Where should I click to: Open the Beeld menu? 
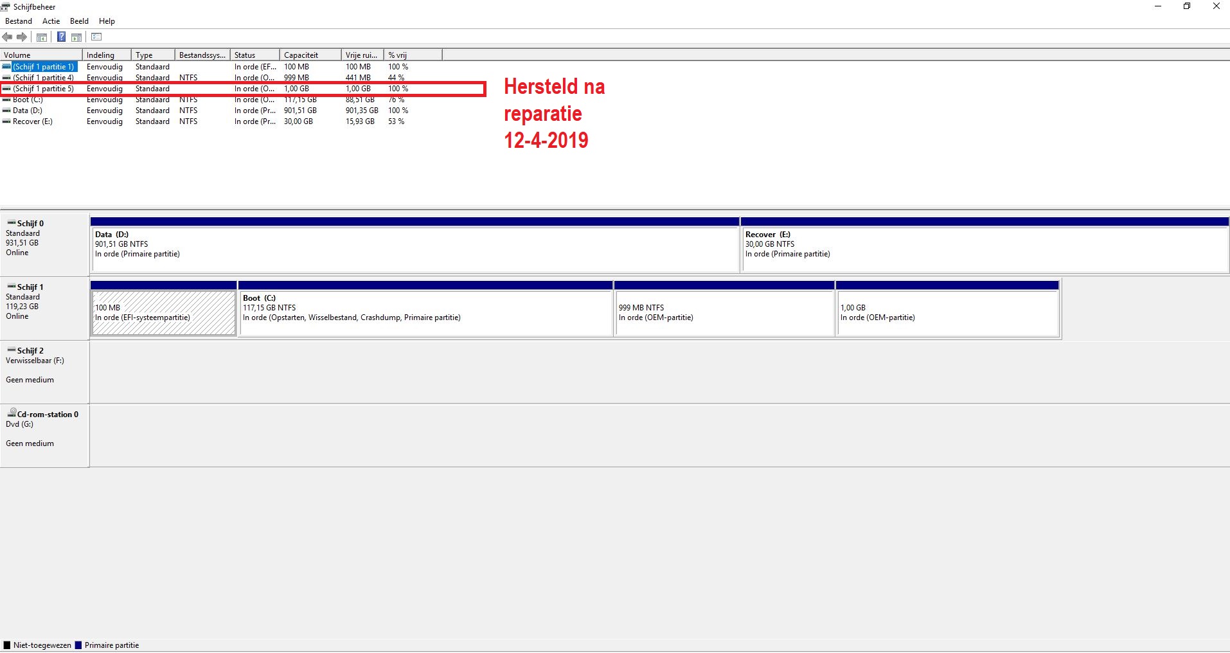point(79,21)
